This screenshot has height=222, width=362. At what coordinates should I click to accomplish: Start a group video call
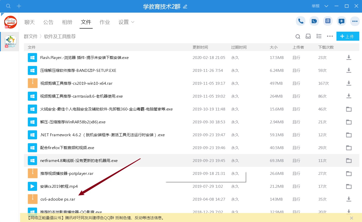[x=314, y=21]
